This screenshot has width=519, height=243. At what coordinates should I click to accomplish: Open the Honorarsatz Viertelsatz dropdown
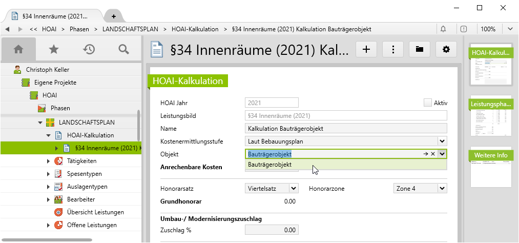(294, 189)
